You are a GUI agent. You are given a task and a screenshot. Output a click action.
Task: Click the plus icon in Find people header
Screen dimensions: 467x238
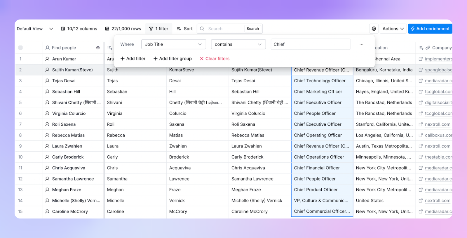coord(98,48)
